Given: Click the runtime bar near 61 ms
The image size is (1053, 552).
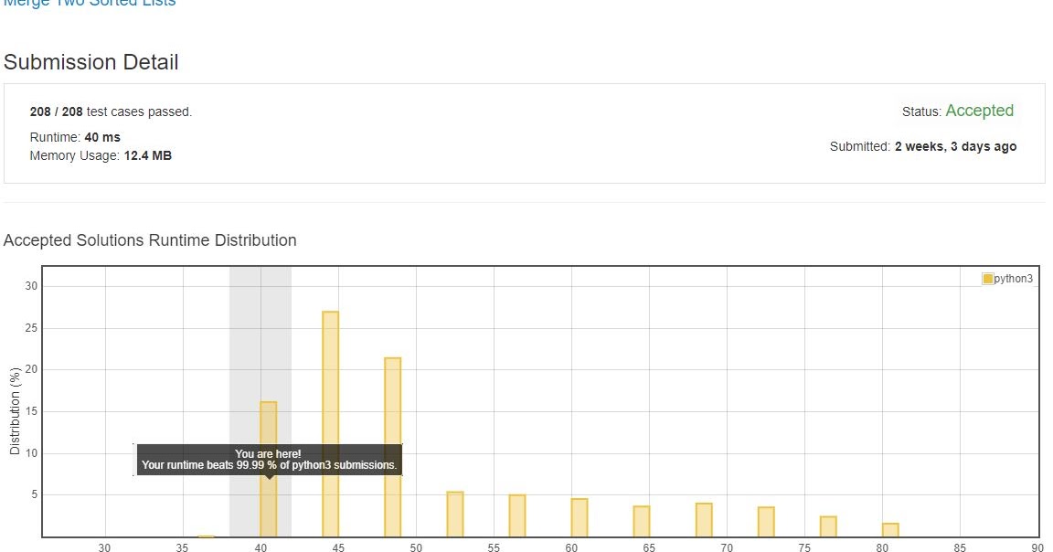Looking at the screenshot, I should tap(580, 518).
